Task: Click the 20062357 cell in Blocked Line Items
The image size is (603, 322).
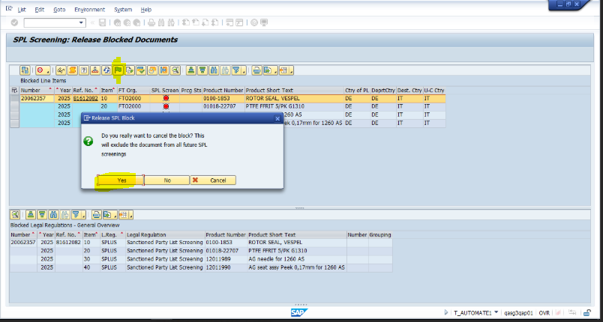Action: pyautogui.click(x=37, y=98)
